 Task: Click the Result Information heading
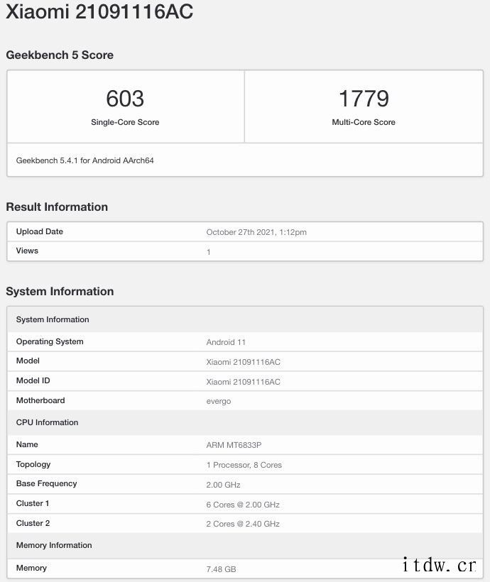[x=57, y=207]
